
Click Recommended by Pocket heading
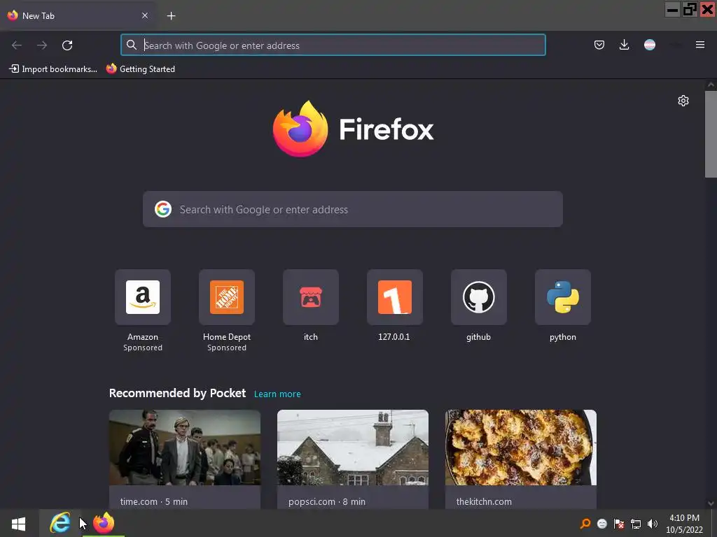(177, 393)
